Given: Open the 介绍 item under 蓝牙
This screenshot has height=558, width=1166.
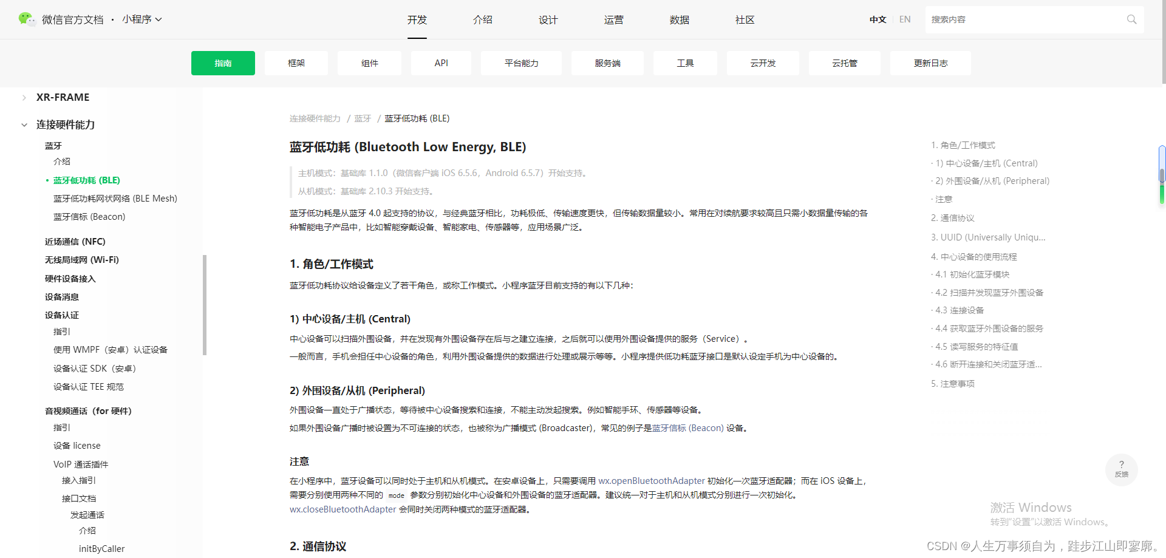Looking at the screenshot, I should 62,162.
